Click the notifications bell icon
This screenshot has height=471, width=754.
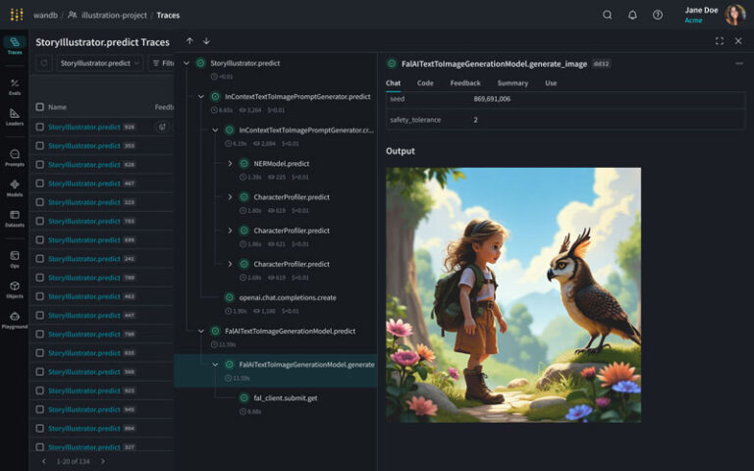coord(632,15)
